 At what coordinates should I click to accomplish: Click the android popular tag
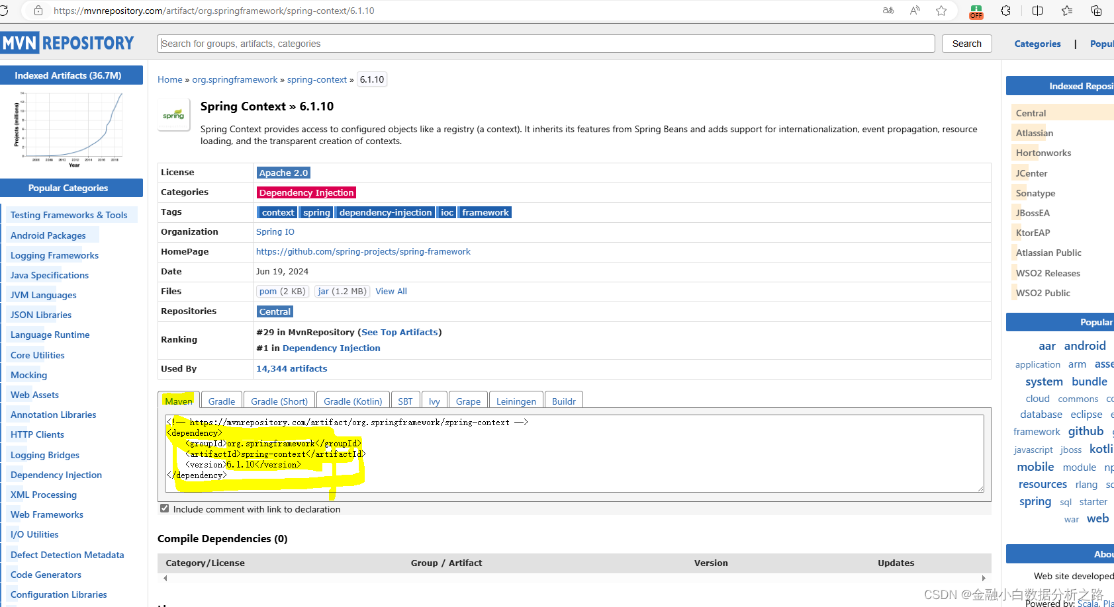1085,346
